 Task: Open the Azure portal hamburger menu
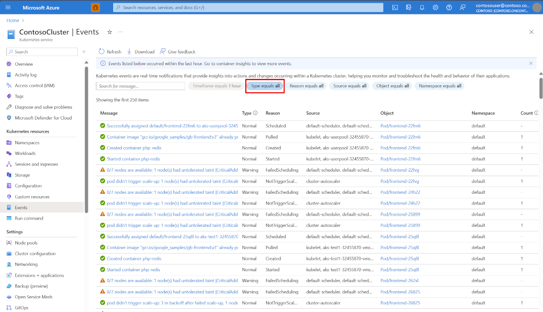pos(8,8)
